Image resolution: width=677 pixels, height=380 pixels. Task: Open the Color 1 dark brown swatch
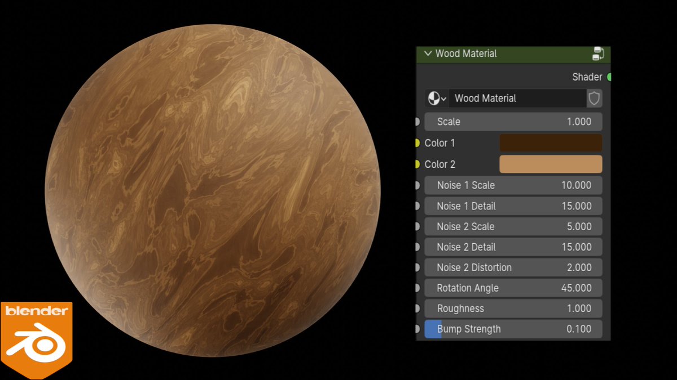pos(551,143)
